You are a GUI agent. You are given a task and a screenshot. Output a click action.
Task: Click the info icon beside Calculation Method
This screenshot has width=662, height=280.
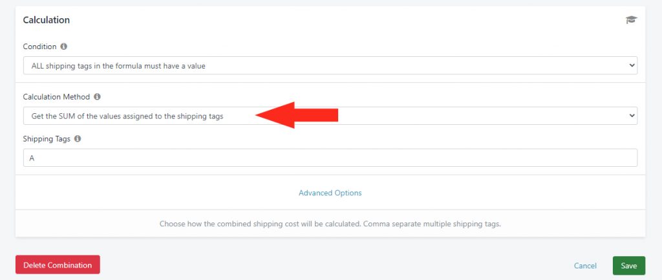pos(97,97)
